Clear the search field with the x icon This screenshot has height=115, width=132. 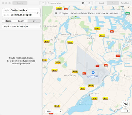(83, 3)
